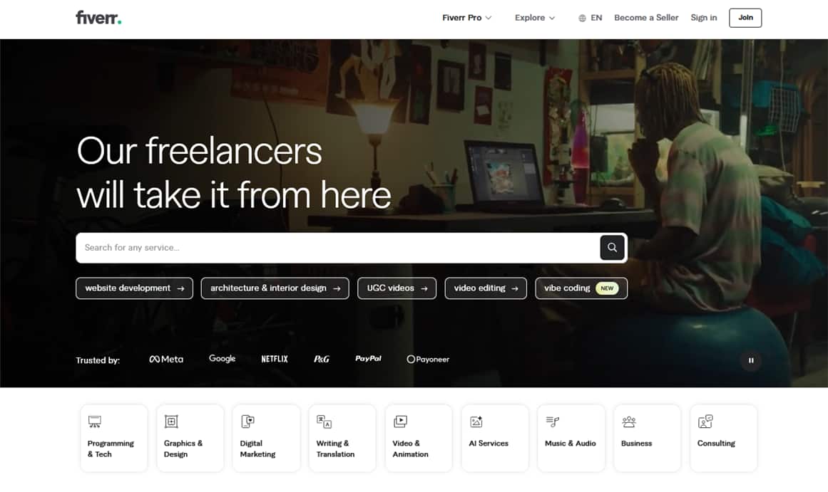Choose the vibe coding NEW suggestion
The image size is (828, 492).
(581, 288)
